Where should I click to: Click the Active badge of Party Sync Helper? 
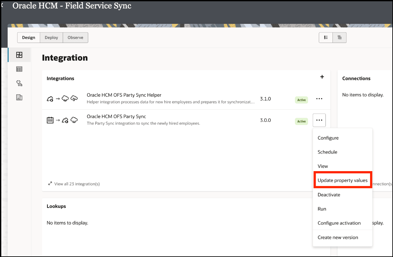click(x=301, y=100)
